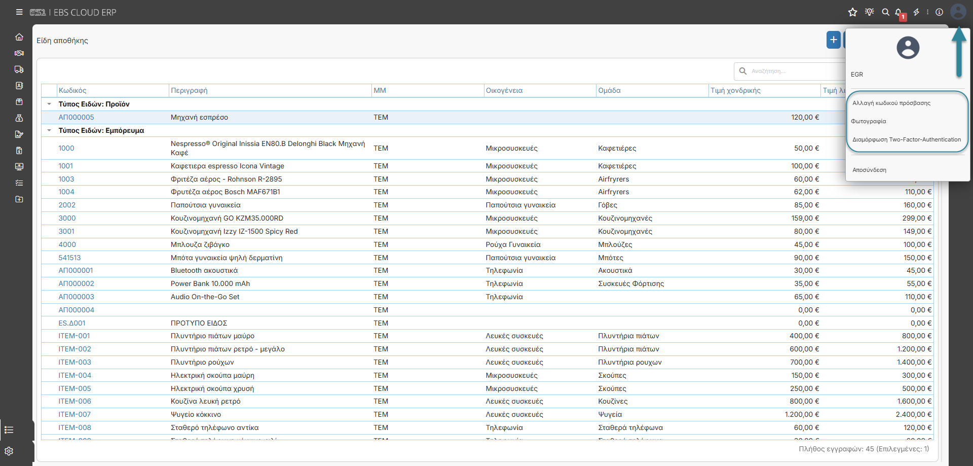Viewport: 973px width, 466px height.
Task: Open the handshake sidebar module
Action: tap(19, 53)
